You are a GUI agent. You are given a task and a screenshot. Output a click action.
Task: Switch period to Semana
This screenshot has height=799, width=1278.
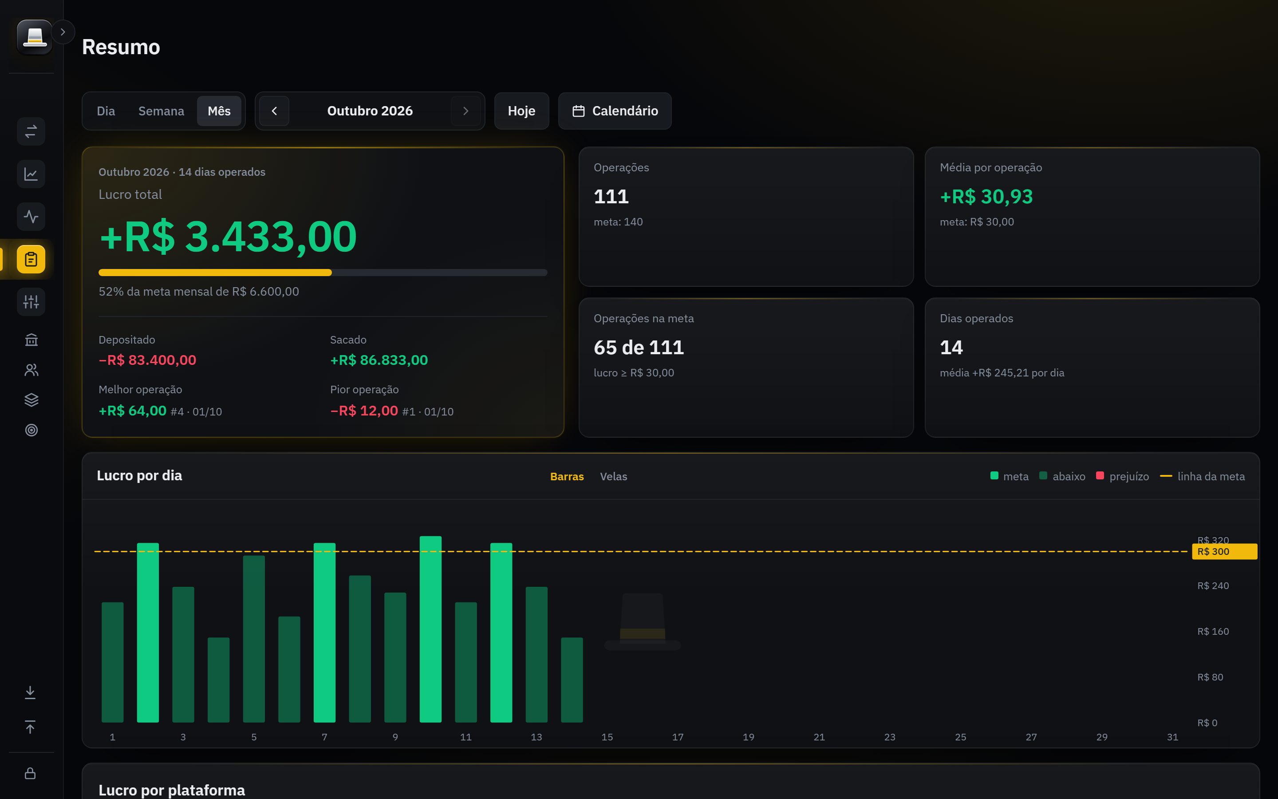tap(161, 111)
